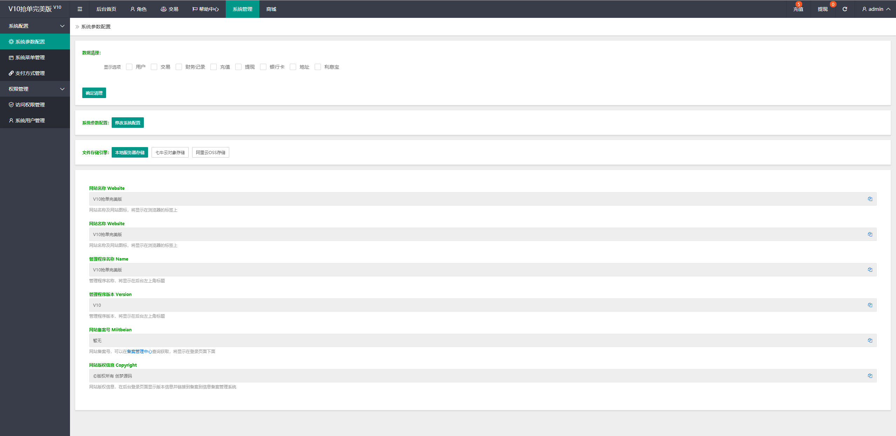Open 支付方式管理 in the sidebar

(x=30, y=73)
